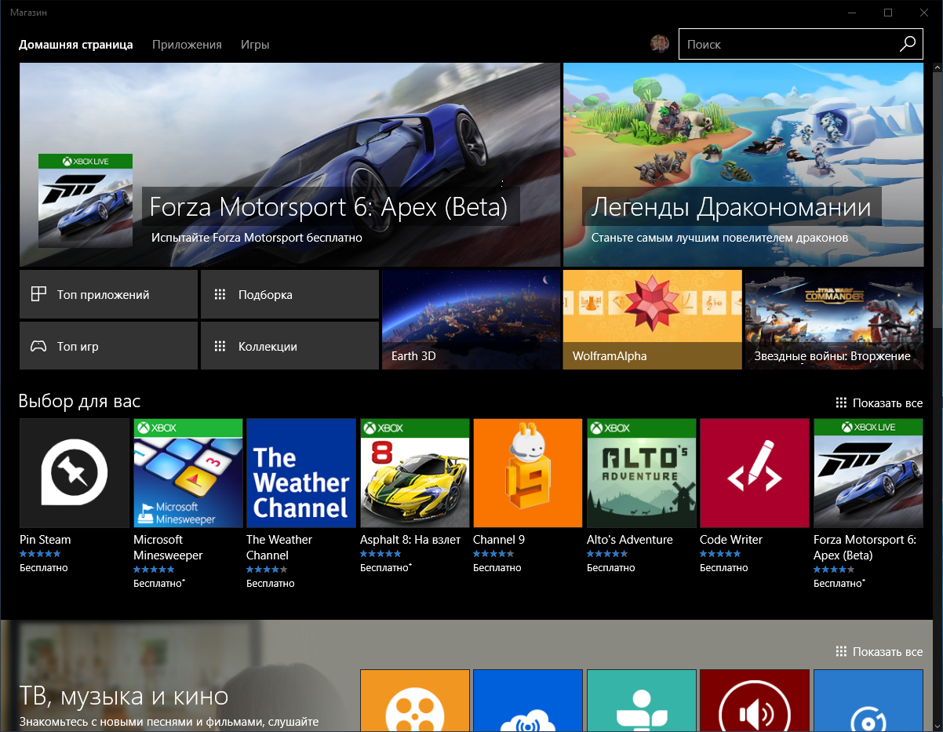The image size is (943, 732).
Task: Click Asphalt 8: На взлет title
Action: click(x=410, y=540)
